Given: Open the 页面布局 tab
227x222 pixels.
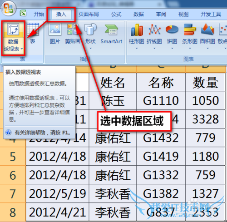Looking at the screenshot, I should (89, 14).
